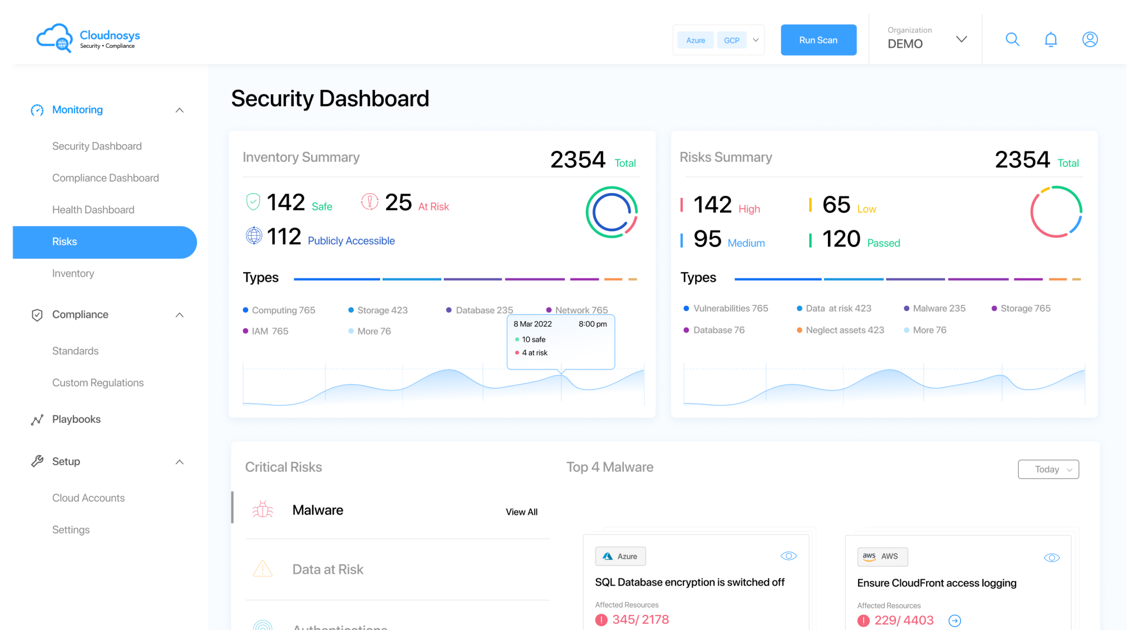Image resolution: width=1139 pixels, height=630 pixels.
Task: Click the Risks Summary donut chart
Action: pyautogui.click(x=1056, y=212)
